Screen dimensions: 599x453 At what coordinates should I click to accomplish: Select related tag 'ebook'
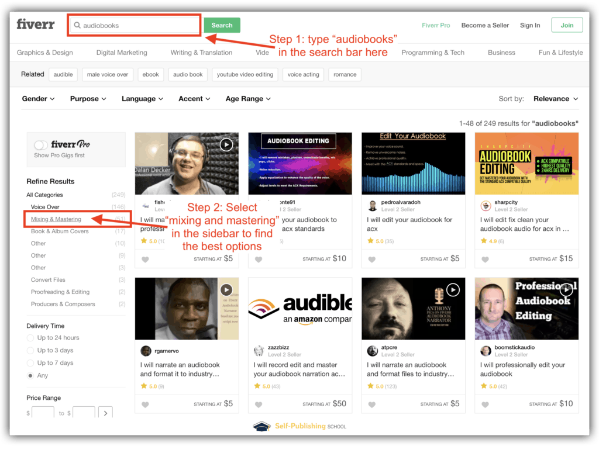click(x=150, y=74)
